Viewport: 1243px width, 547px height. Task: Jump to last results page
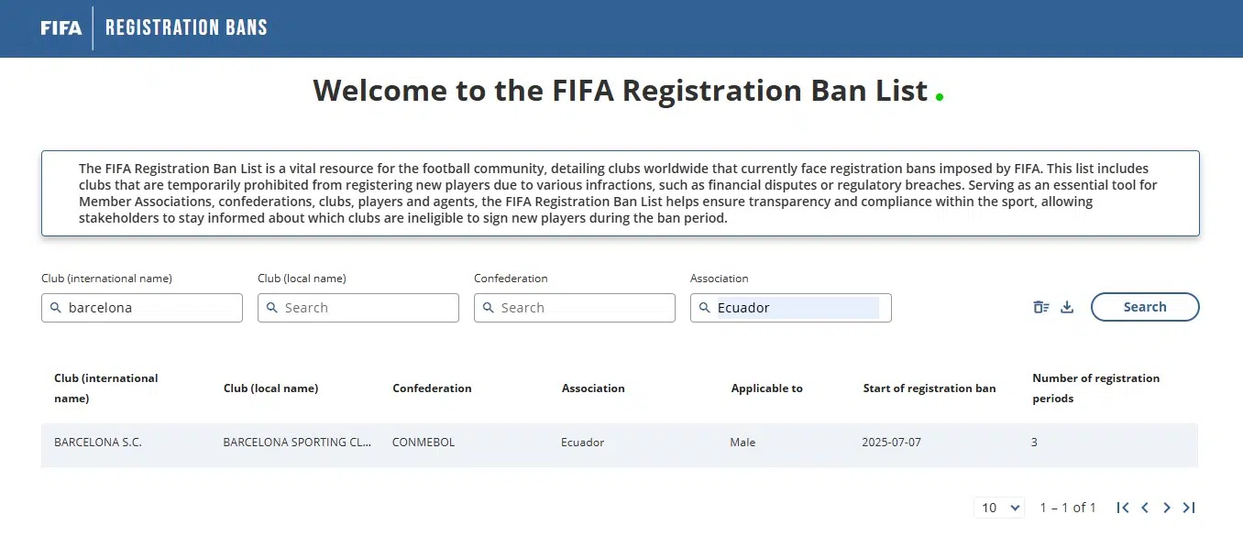[x=1189, y=508]
